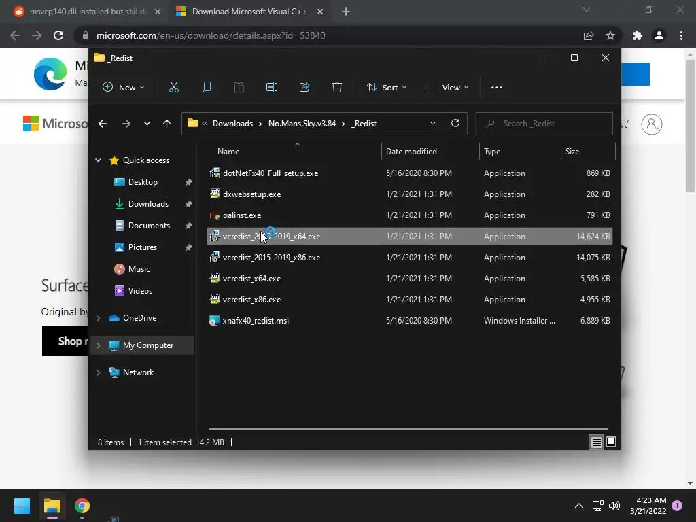The width and height of the screenshot is (696, 522).
Task: Open the New item dropdown
Action: pos(124,88)
